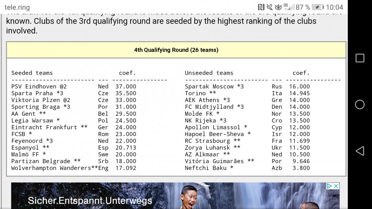The width and height of the screenshot is (372, 209).
Task: Select Eintracht Frankfurt ** entry
Action: pos(49,127)
